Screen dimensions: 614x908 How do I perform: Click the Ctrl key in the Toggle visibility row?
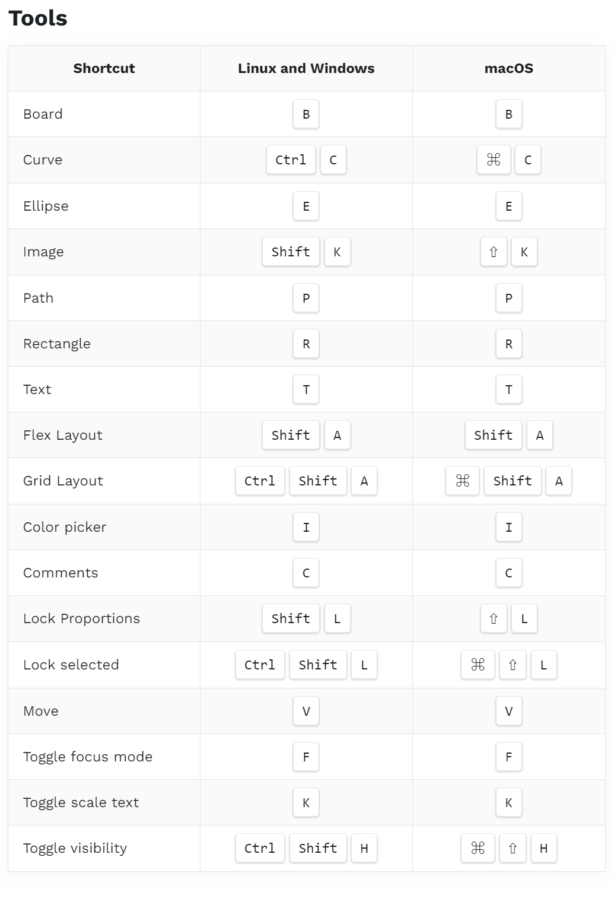(260, 848)
